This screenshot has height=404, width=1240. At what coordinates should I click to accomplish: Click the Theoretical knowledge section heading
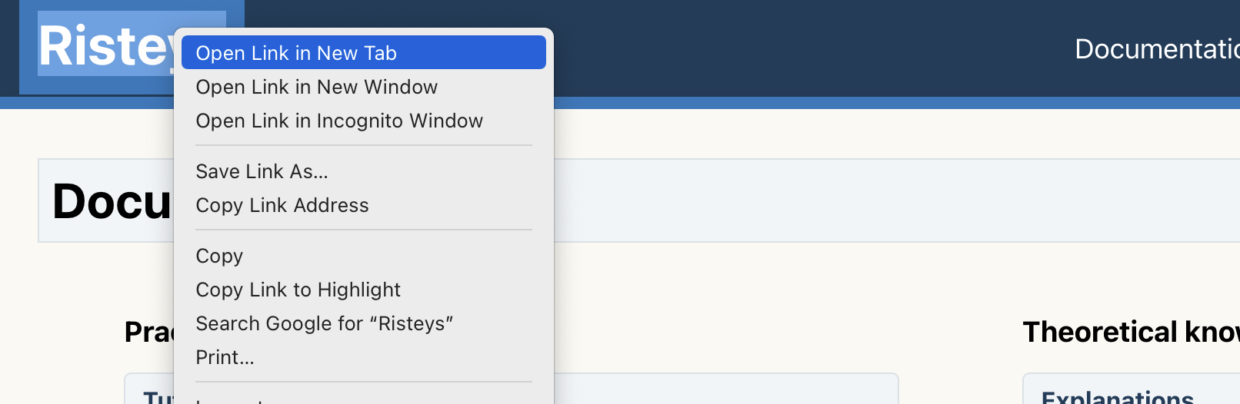pyautogui.click(x=1131, y=332)
